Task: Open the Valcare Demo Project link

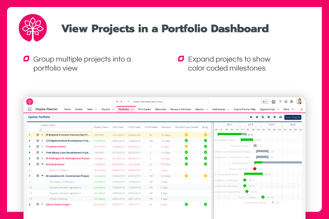Action: click(58, 204)
